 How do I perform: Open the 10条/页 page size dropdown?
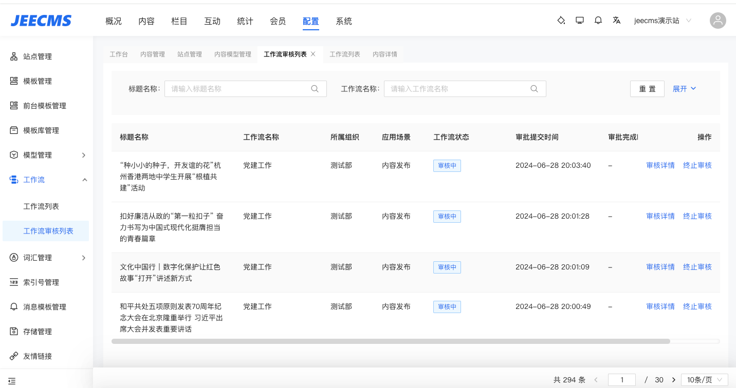tap(704, 380)
